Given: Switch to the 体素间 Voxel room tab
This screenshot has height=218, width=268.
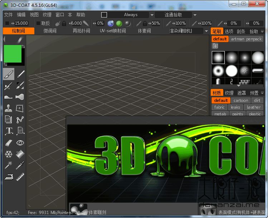Looking at the screenshot, I should point(145,31).
